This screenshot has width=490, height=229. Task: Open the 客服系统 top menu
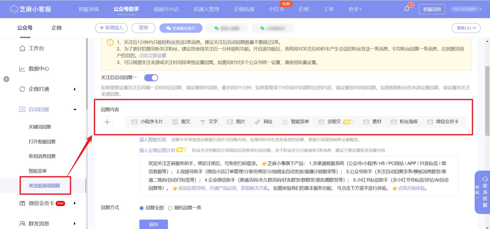point(89,9)
